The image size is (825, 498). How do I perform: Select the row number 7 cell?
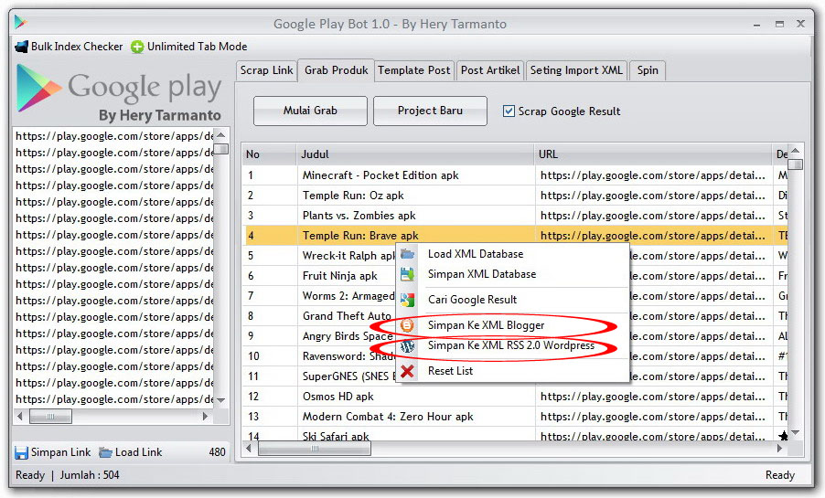pyautogui.click(x=270, y=296)
